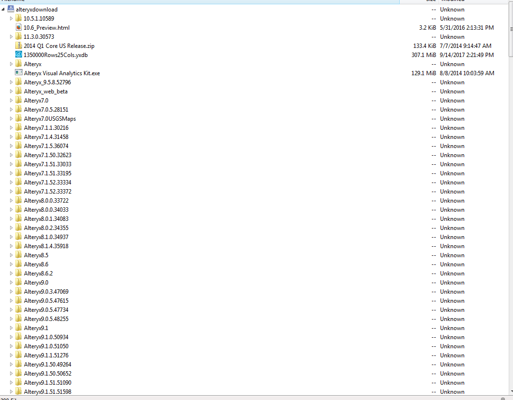Viewport: 513px width, 400px height.
Task: Expand the Alteryx9.1 folder
Action: click(x=11, y=328)
